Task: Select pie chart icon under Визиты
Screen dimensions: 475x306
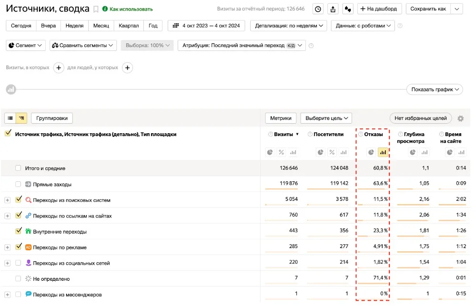Action: pyautogui.click(x=270, y=152)
